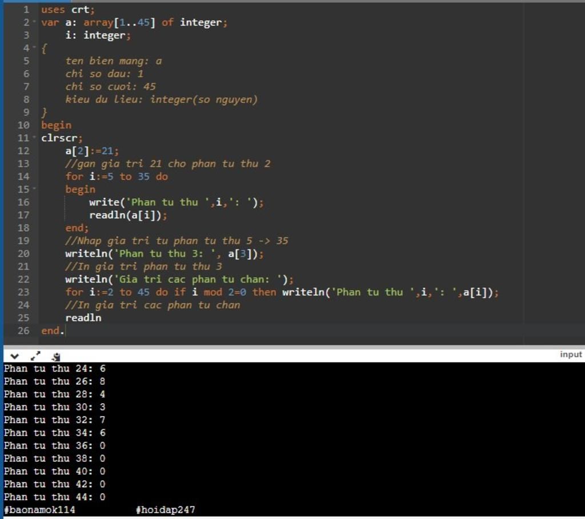Click comment 'ten bien mang: a'
The width and height of the screenshot is (585, 519).
pyautogui.click(x=114, y=61)
